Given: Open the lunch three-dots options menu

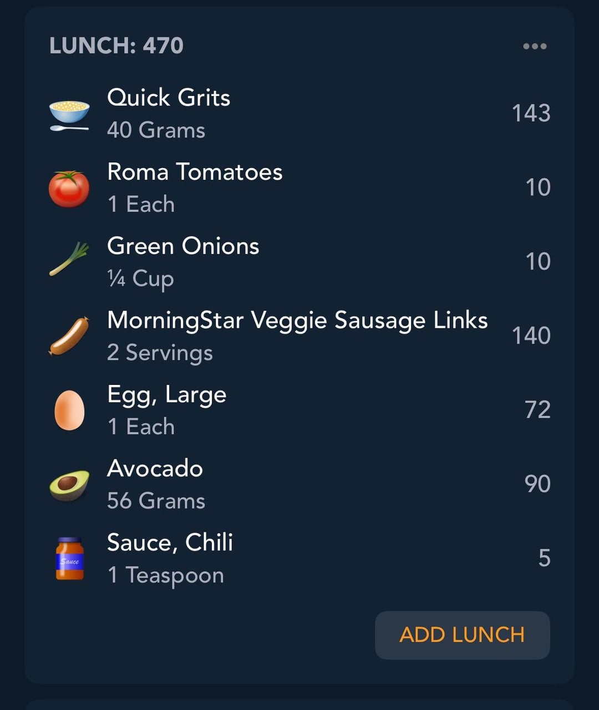Looking at the screenshot, I should [535, 46].
